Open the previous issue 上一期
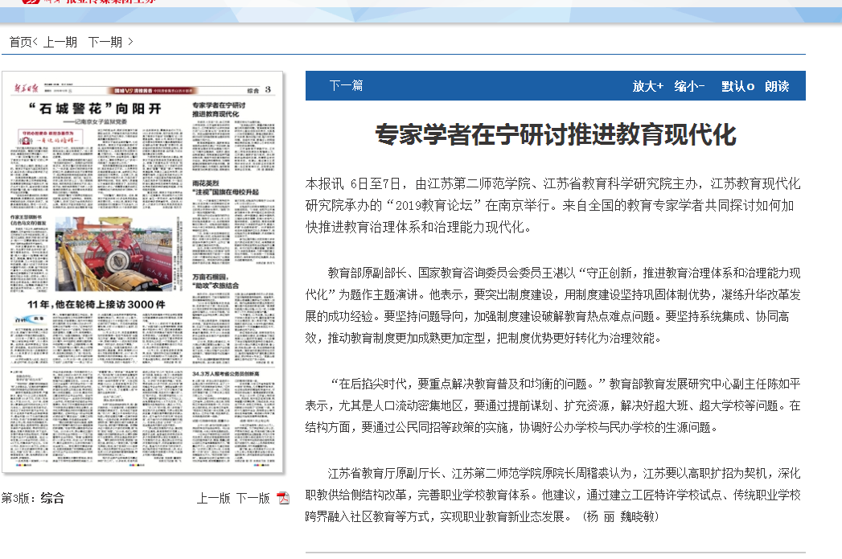The width and height of the screenshot is (842, 559). [x=60, y=42]
